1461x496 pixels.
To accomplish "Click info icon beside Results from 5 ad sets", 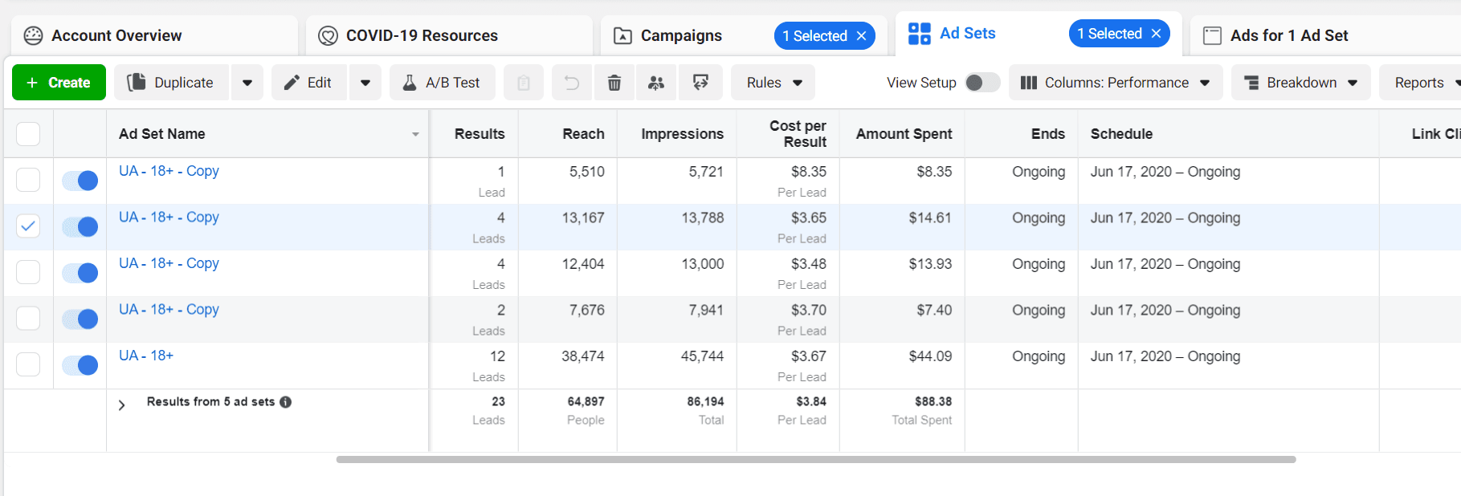I will tap(286, 402).
